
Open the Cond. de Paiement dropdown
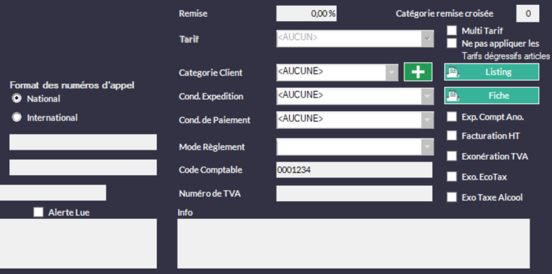pos(427,119)
